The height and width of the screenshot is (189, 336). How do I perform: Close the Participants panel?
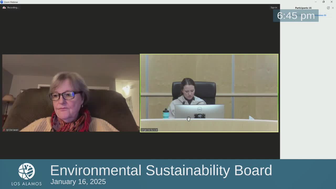333,8
